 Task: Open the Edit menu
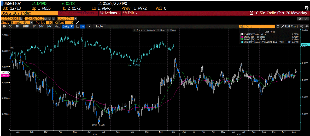coord(130,13)
